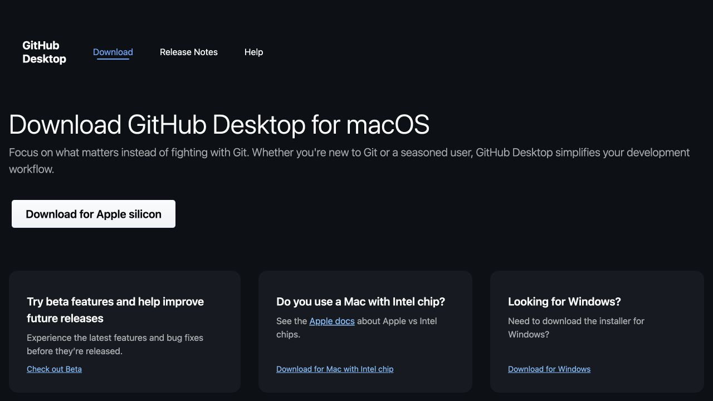713x401 pixels.
Task: Click the Download for Apple silicon button
Action: pos(94,214)
